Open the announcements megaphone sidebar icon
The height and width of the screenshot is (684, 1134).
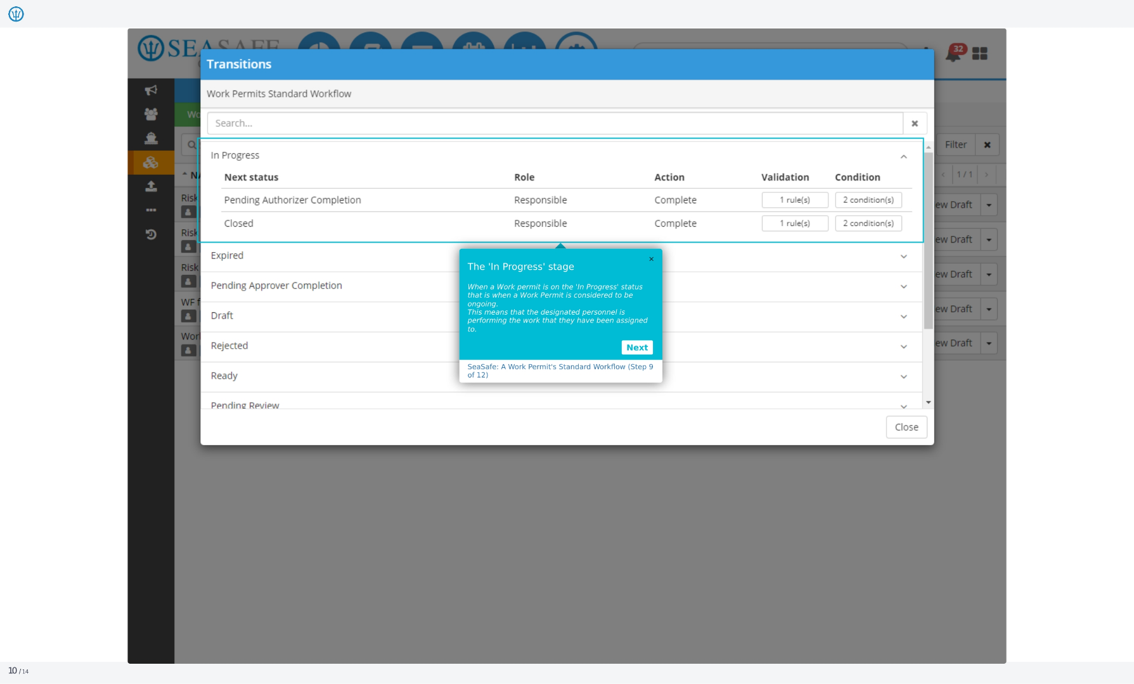(x=151, y=90)
